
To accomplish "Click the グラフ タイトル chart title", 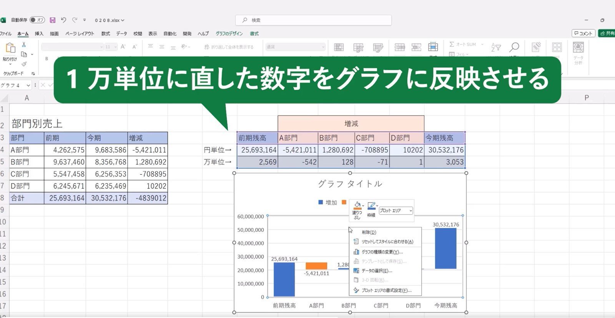I will coord(350,184).
